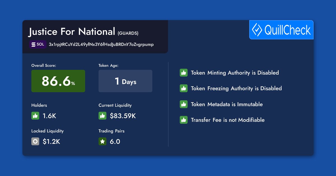The width and height of the screenshot is (336, 176).
Task: Select the thumbs-up icon beside Holders
Action: (x=35, y=115)
